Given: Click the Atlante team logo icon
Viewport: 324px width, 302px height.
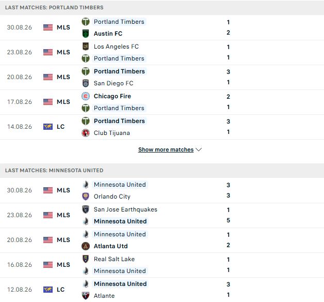Looking at the screenshot, I should [86, 296].
